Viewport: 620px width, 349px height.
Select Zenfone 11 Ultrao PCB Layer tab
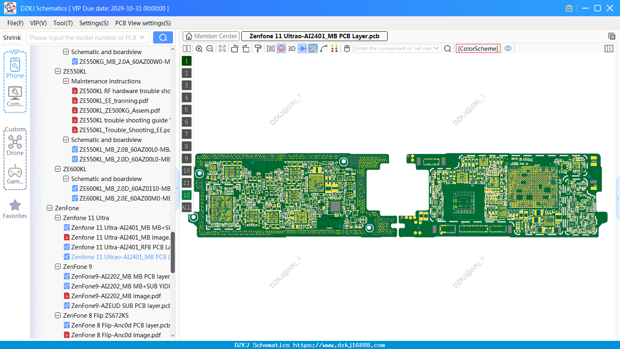(x=314, y=36)
